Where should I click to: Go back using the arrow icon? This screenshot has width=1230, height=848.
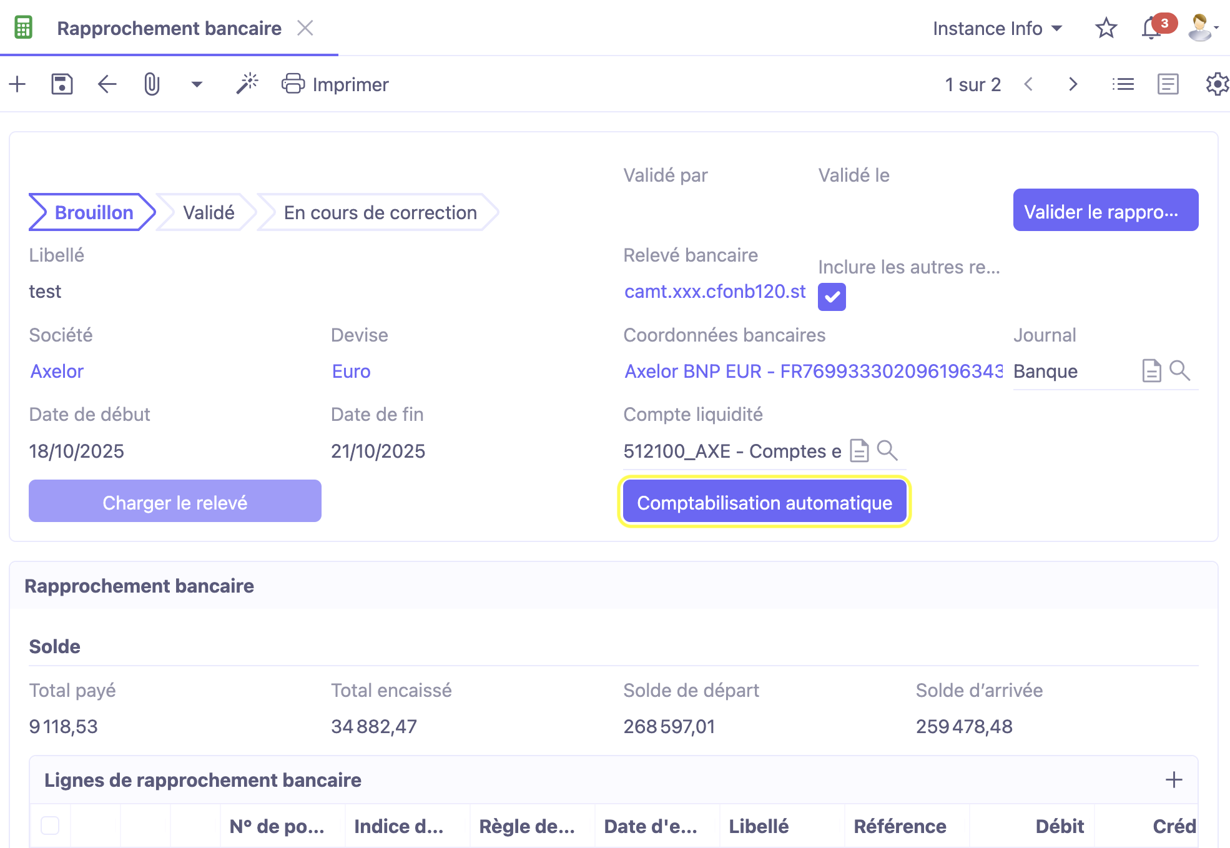[x=107, y=84]
